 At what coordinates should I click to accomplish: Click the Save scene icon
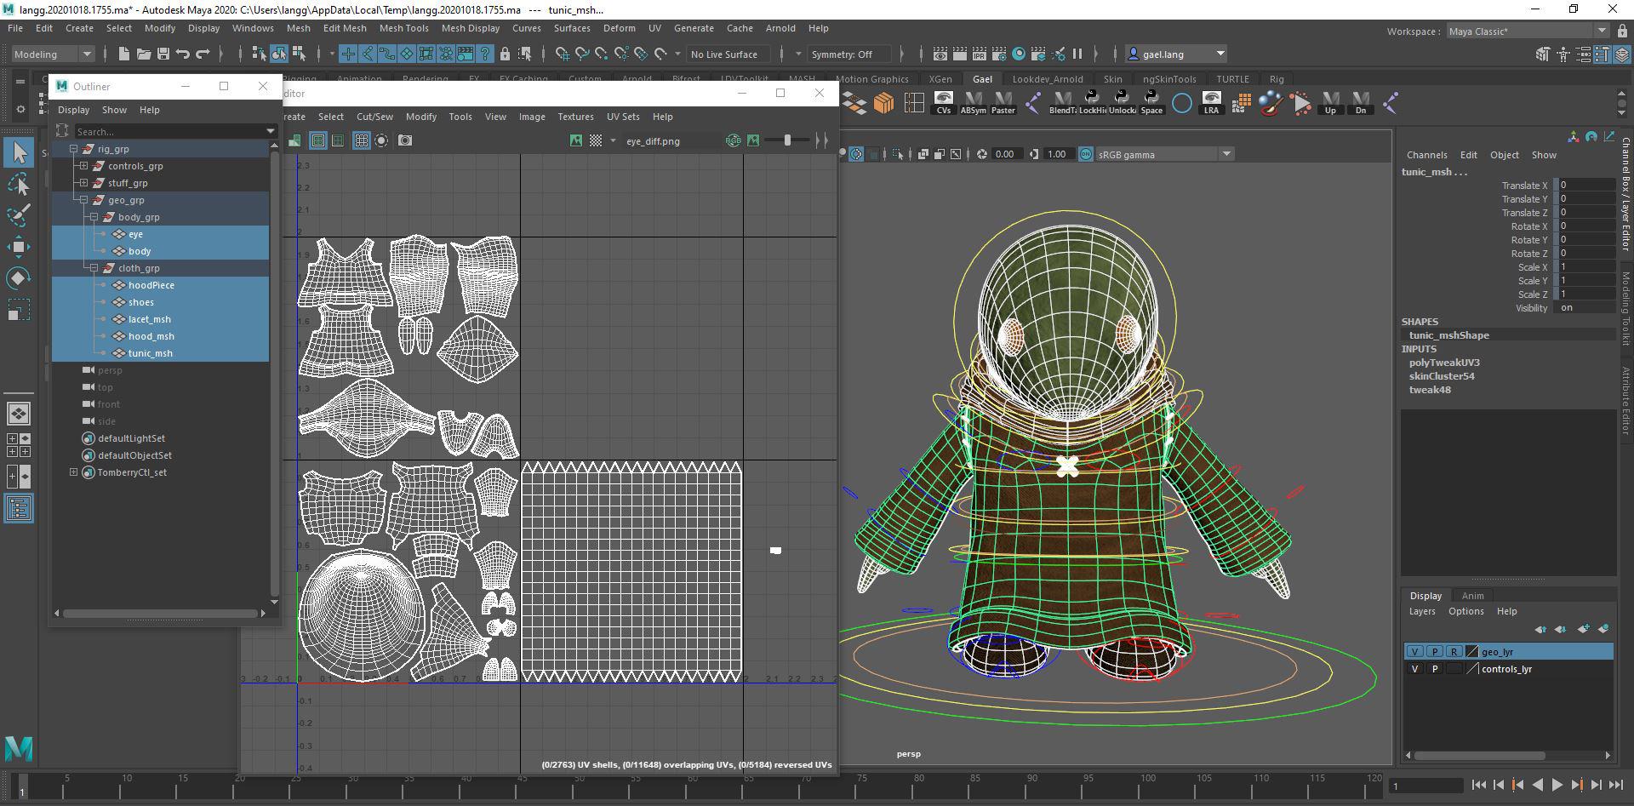point(163,54)
